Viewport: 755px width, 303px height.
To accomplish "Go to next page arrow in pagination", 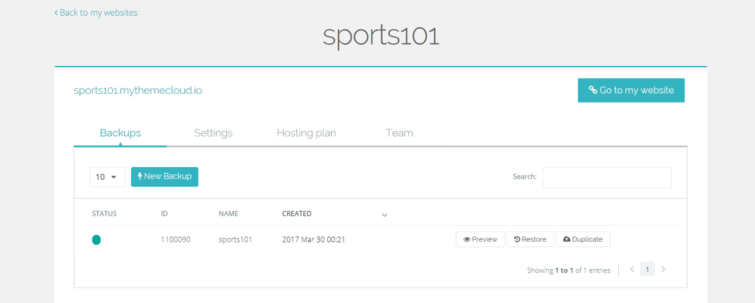I will click(663, 269).
